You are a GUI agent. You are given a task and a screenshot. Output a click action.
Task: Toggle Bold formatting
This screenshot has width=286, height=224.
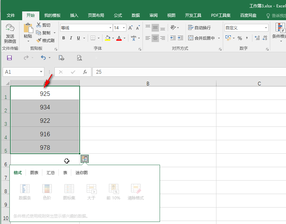(64, 38)
